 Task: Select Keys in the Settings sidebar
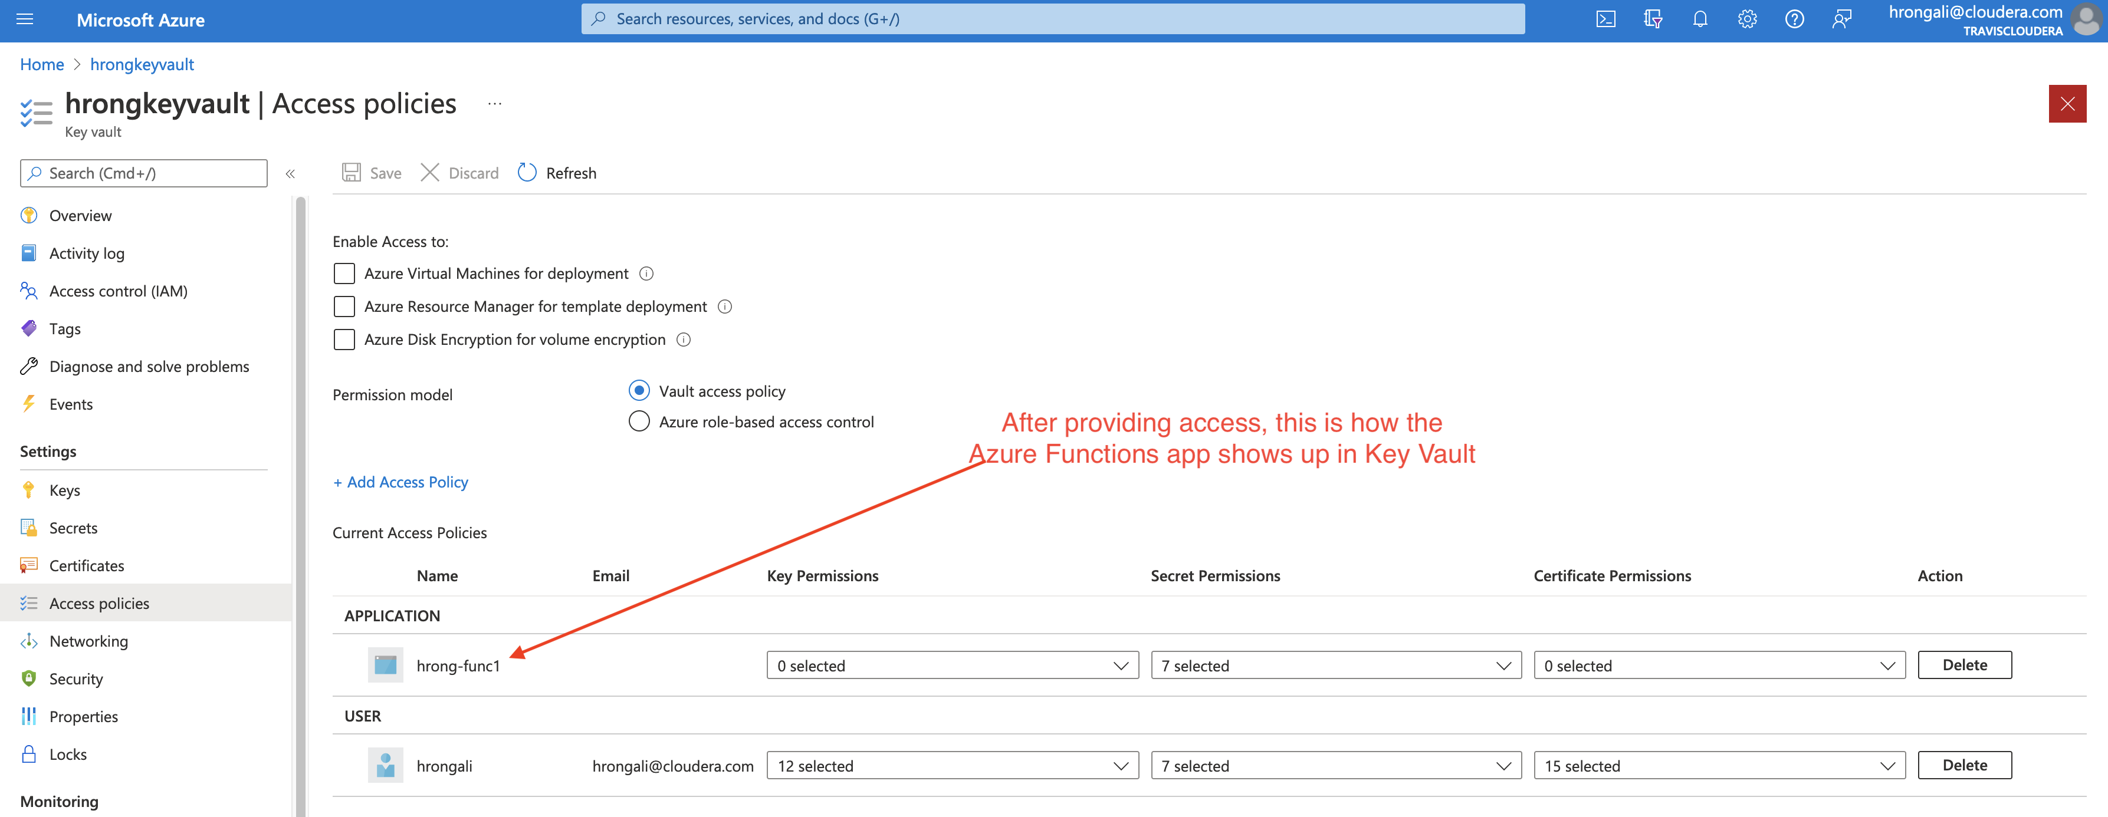click(x=64, y=490)
